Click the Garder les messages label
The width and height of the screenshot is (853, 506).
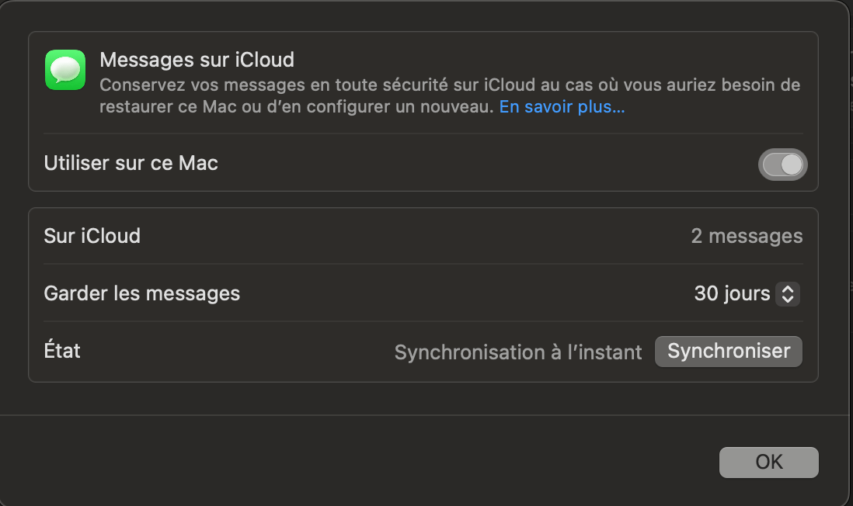141,293
